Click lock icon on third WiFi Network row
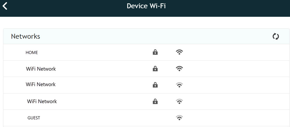Image resolution: width=290 pixels, height=127 pixels. click(155, 101)
